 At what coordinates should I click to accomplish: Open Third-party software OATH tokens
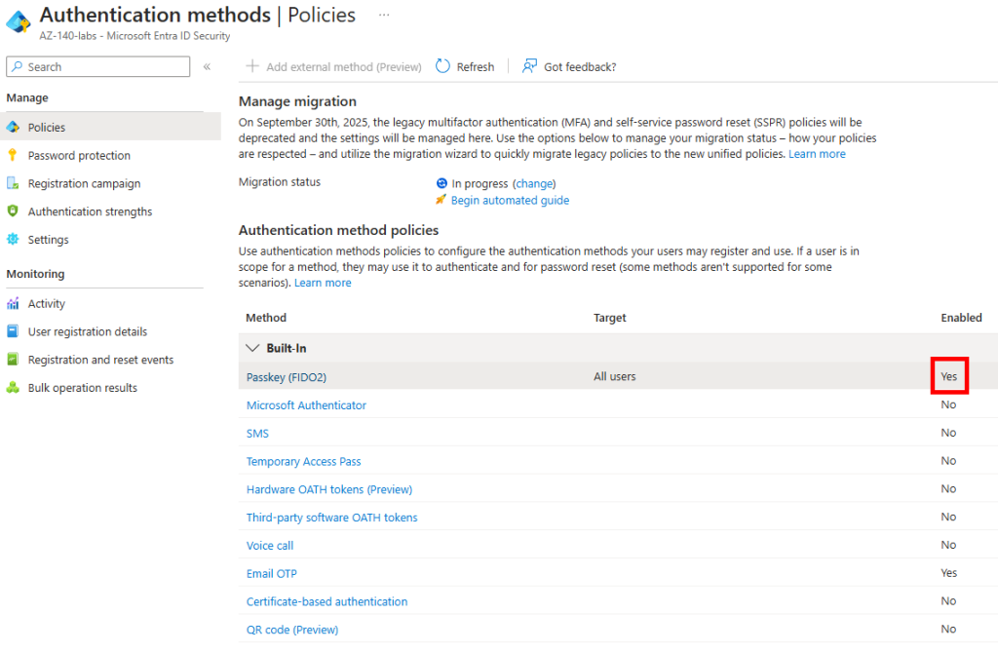click(331, 517)
